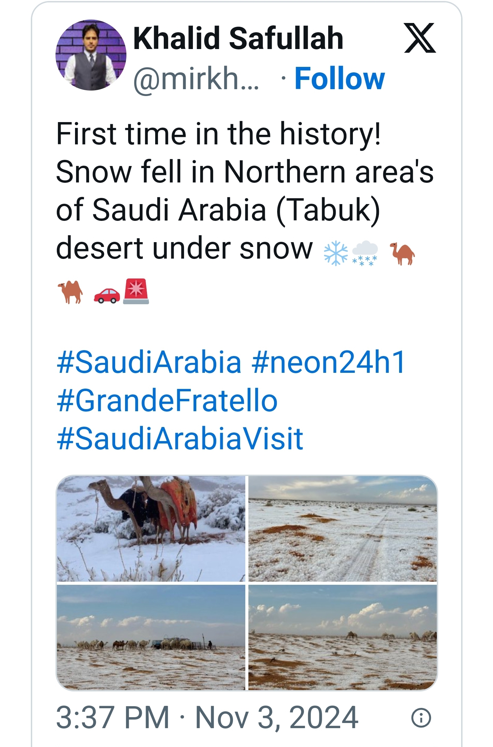This screenshot has height=747, width=493.
Task: Open Khalid Safullah's profile avatar
Action: [x=91, y=55]
